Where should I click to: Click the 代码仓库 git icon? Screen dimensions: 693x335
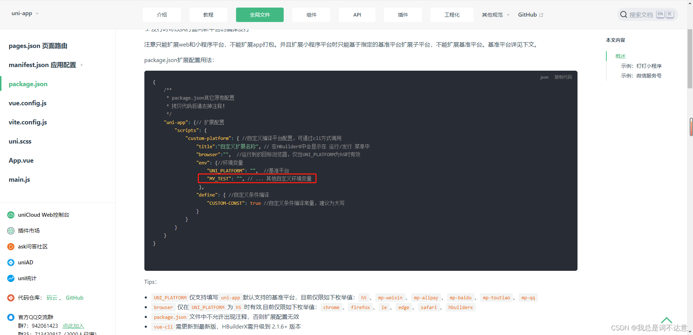[11, 298]
